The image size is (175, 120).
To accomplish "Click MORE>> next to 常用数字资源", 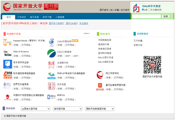I will [87, 34].
